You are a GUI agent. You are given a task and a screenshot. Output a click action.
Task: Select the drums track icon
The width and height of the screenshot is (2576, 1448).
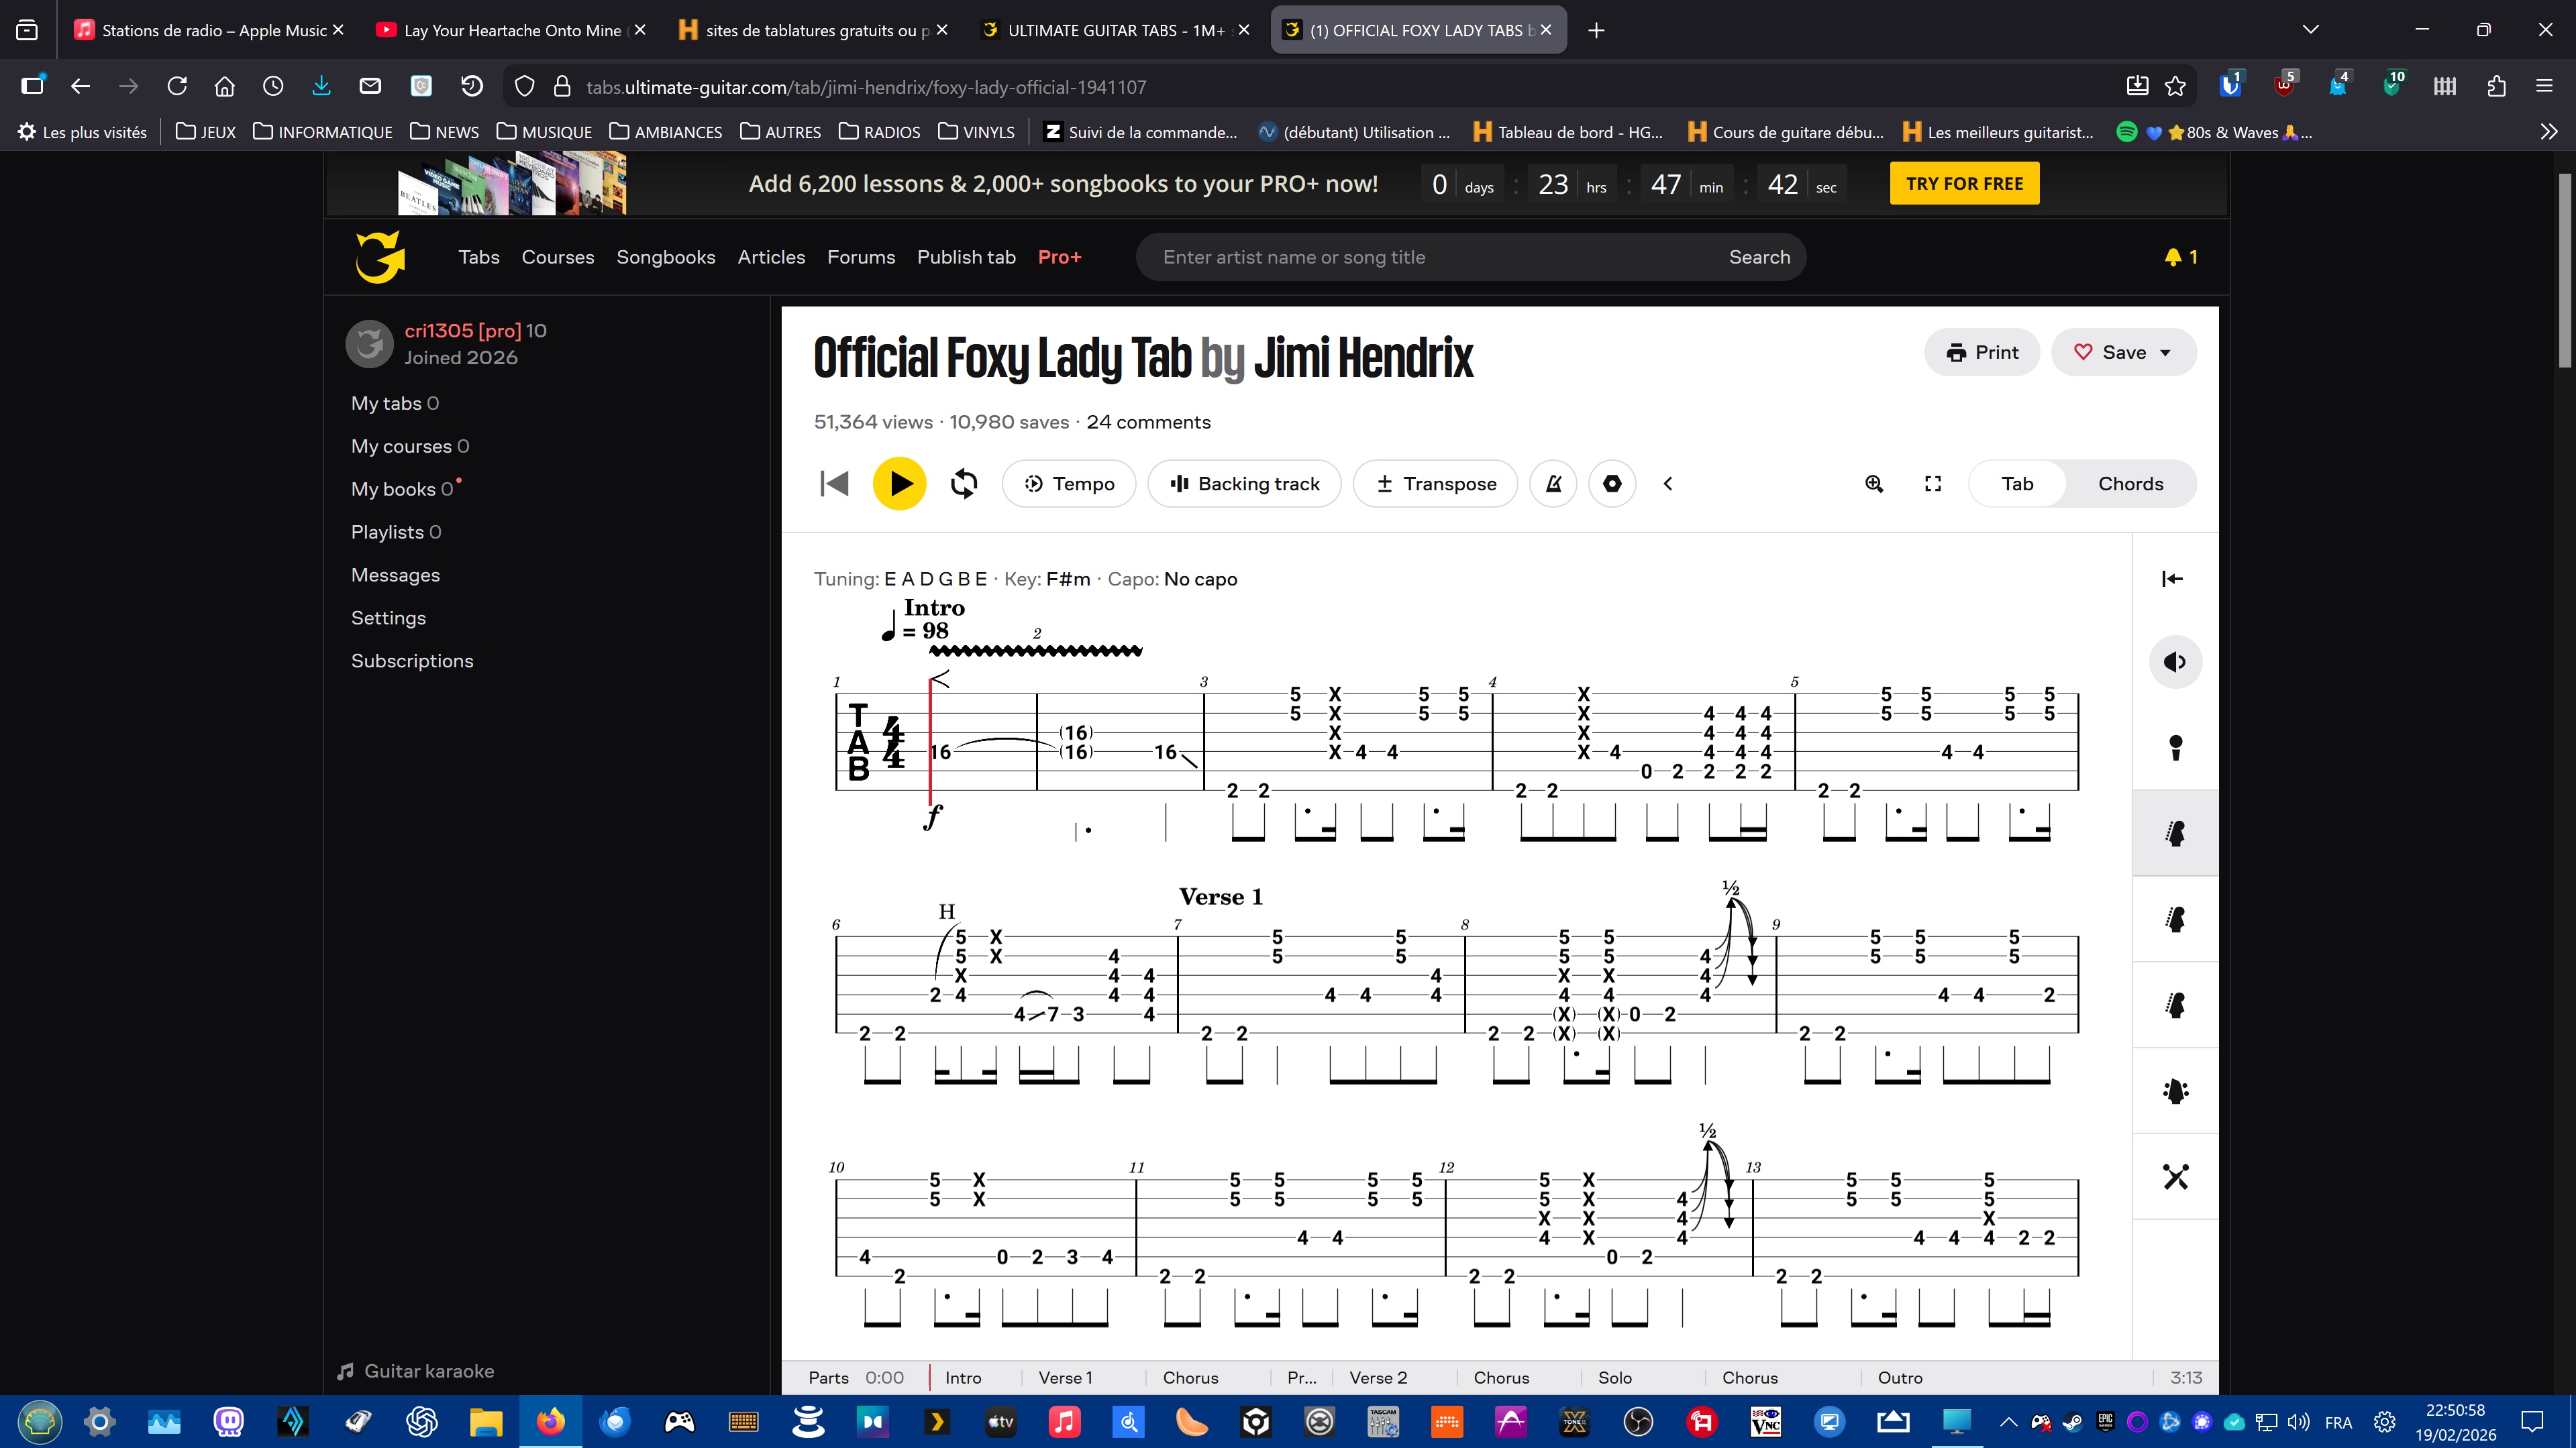(x=2175, y=1177)
